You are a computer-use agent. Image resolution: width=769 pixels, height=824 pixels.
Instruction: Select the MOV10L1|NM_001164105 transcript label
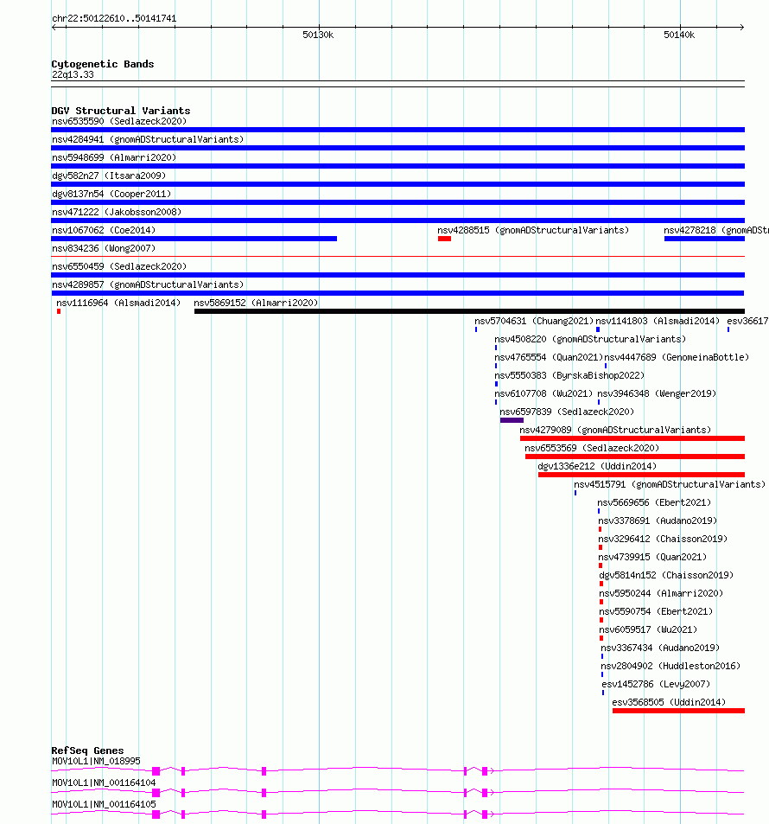(104, 805)
